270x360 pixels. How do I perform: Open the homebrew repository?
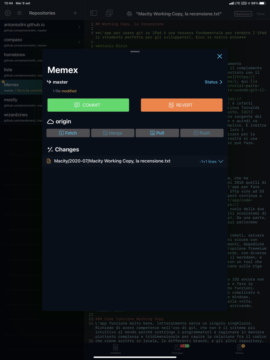tap(21, 57)
